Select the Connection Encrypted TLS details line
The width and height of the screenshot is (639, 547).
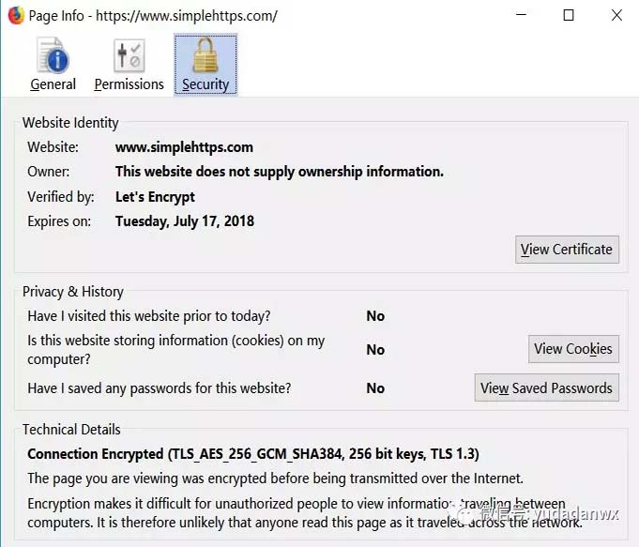pos(253,454)
